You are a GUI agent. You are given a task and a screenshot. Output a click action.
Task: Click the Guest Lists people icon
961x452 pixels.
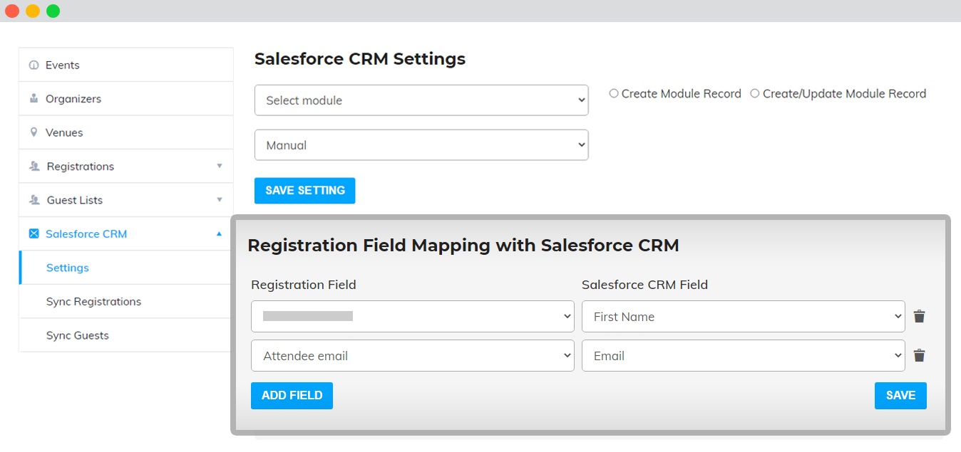point(34,200)
